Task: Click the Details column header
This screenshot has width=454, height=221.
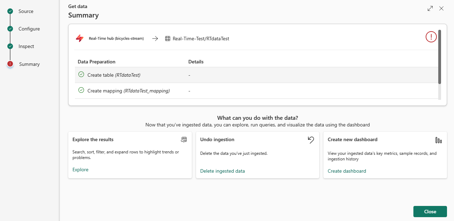Action: [196, 62]
